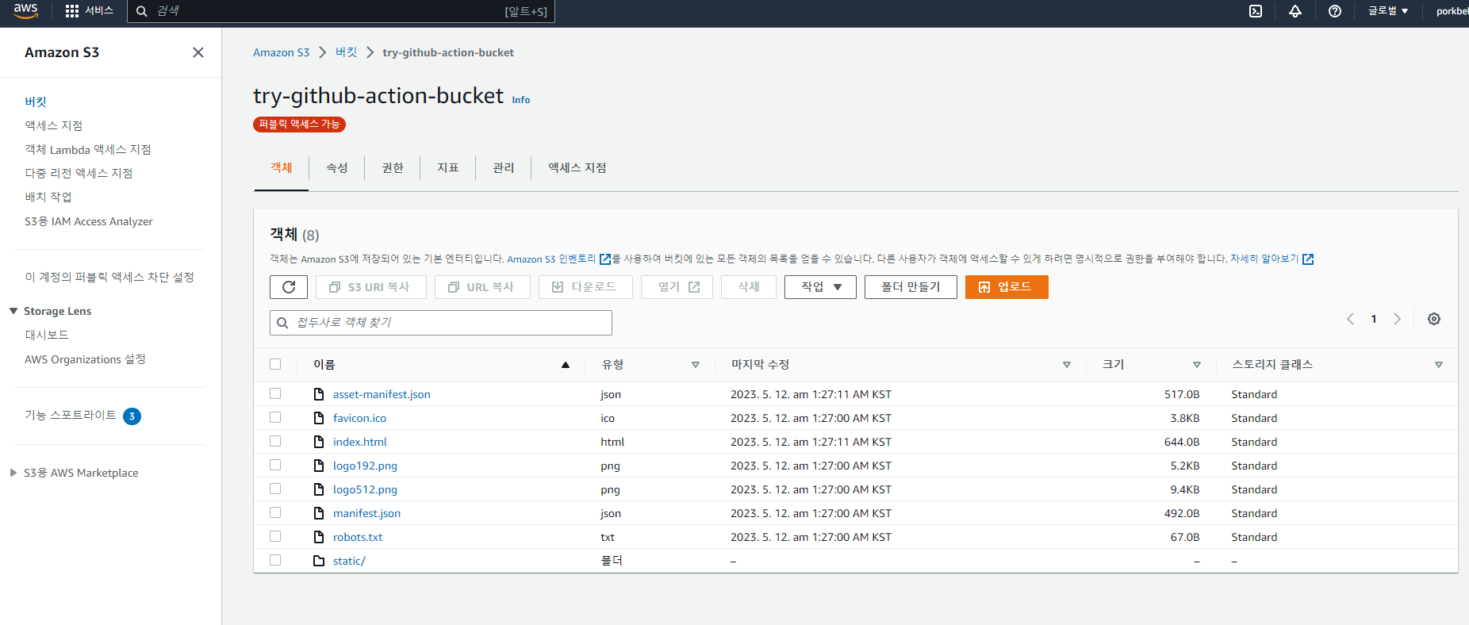Viewport: 1469px width, 625px height.
Task: Switch to the 권한 tab
Action: click(x=393, y=168)
